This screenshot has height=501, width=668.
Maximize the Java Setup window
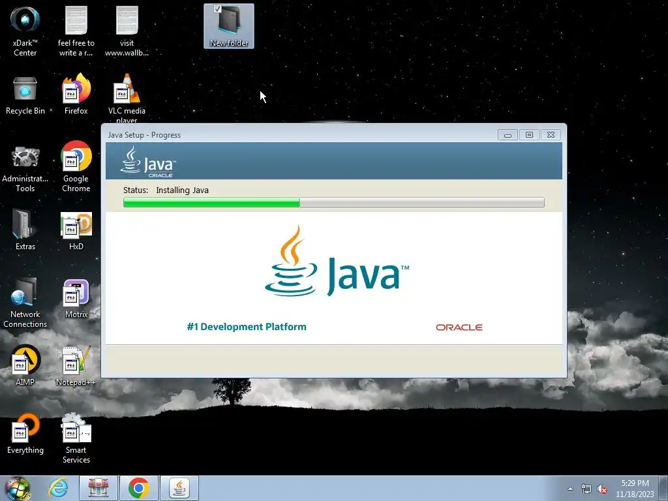529,135
